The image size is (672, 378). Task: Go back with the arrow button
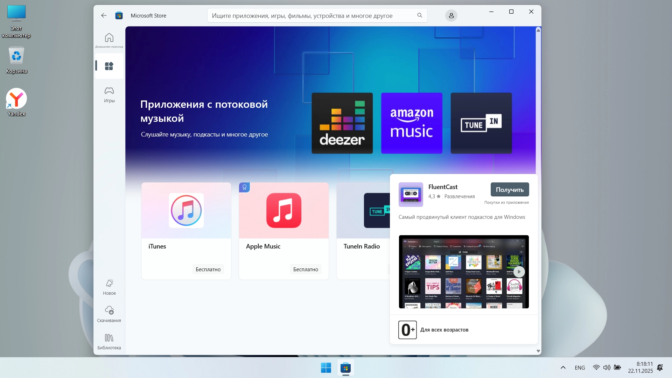(104, 15)
